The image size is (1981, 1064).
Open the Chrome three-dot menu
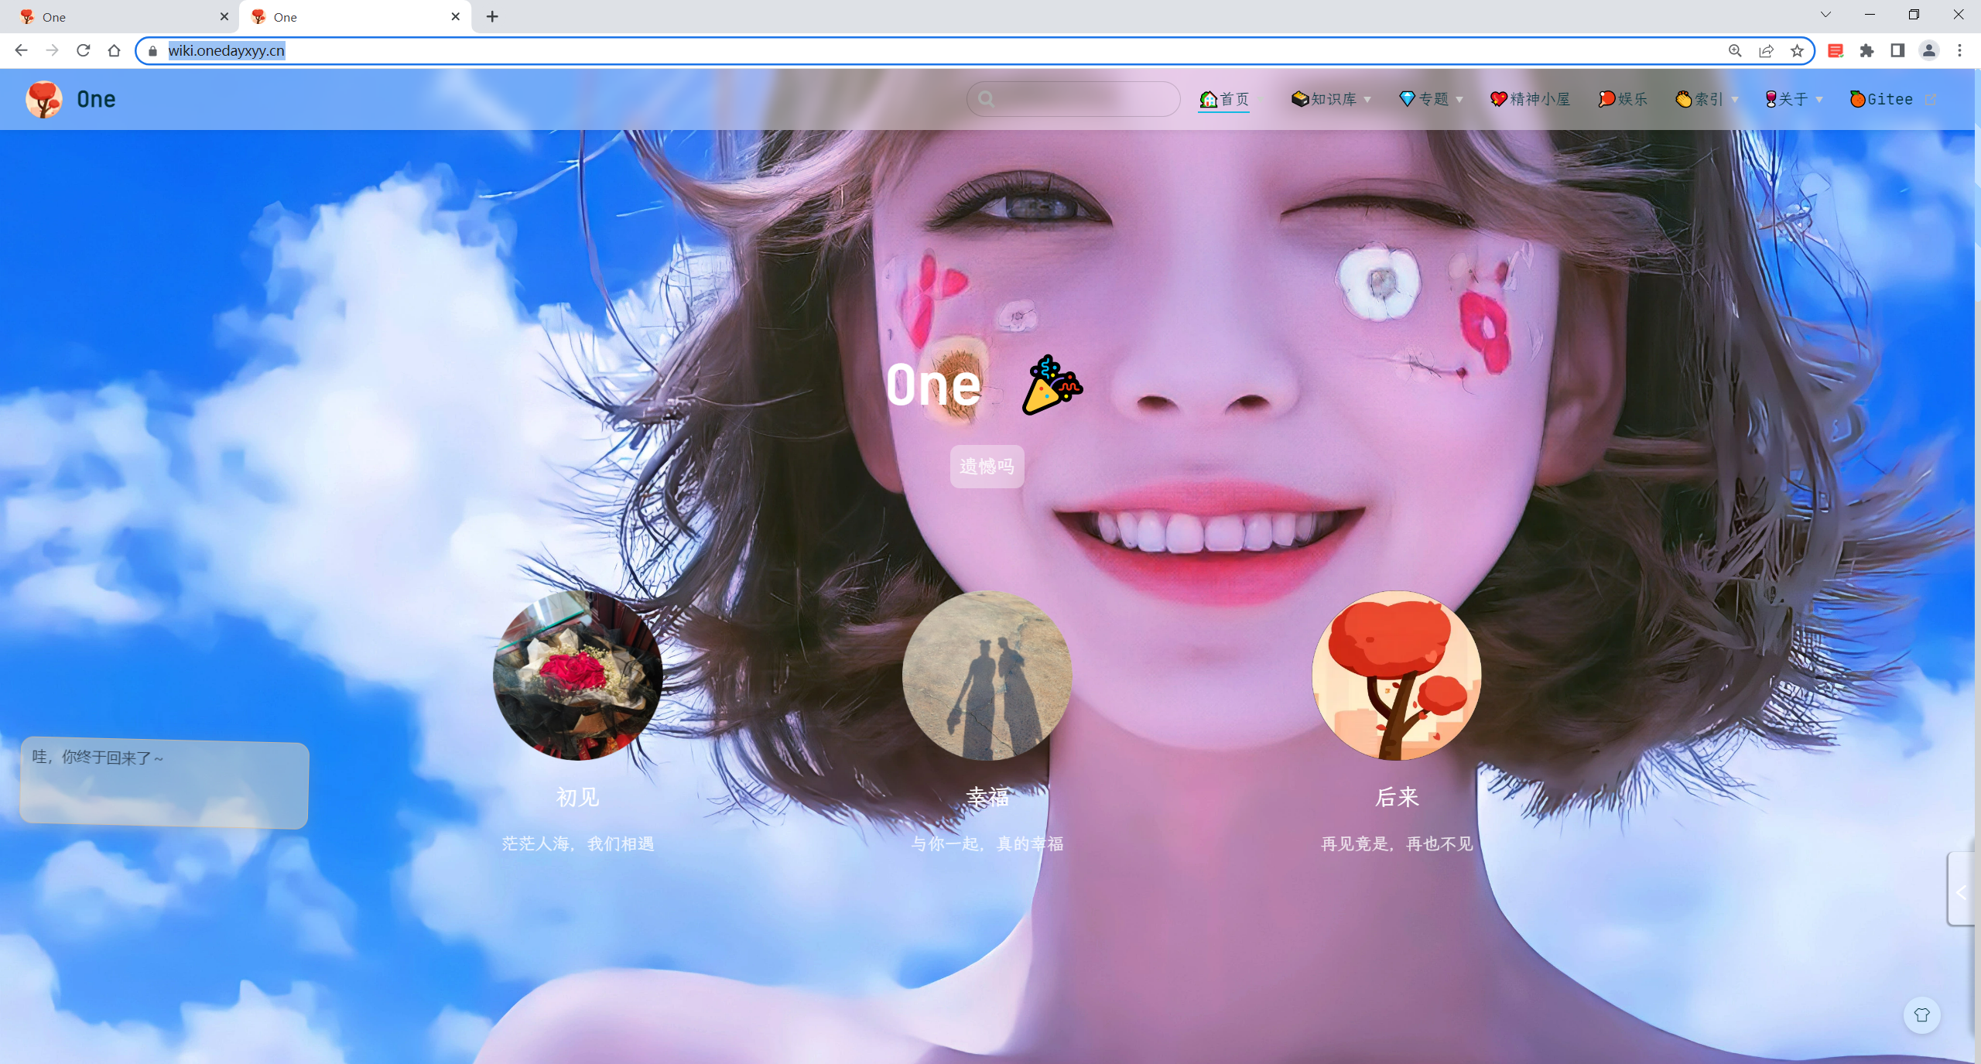1959,50
